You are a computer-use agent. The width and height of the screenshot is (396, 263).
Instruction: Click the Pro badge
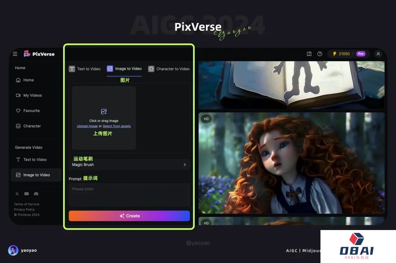coord(361,54)
